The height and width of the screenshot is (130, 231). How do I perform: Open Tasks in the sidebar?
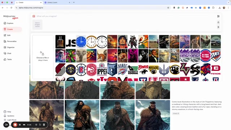tap(8, 59)
